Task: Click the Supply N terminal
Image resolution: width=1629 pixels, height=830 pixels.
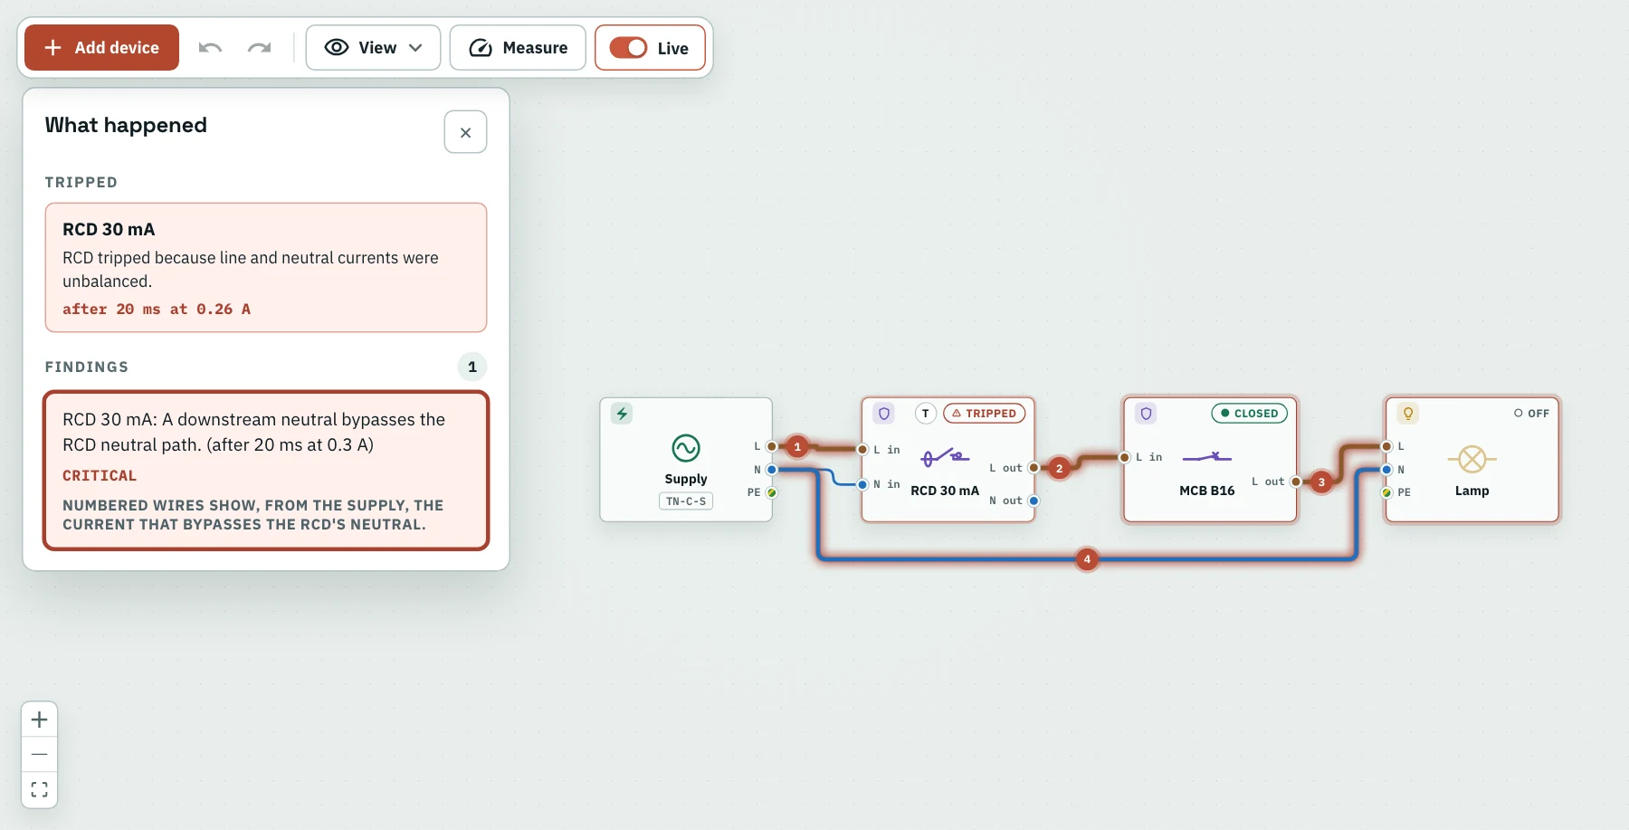Action: click(x=772, y=470)
